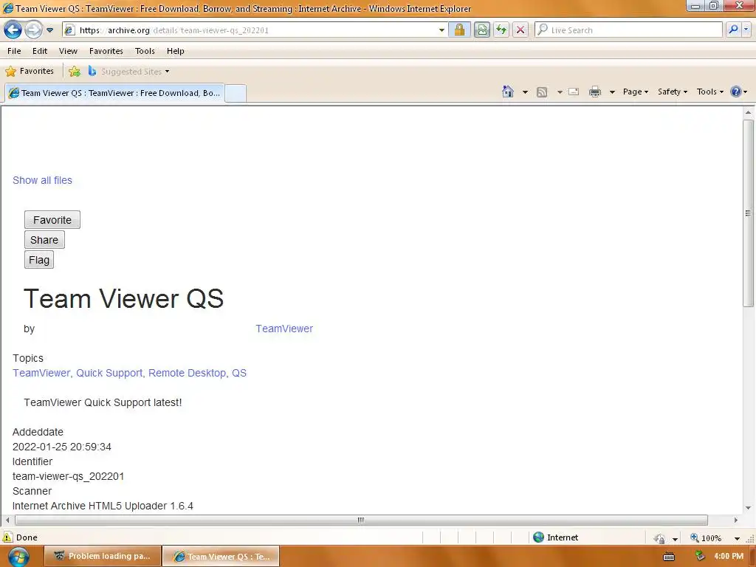Click the browser Back arrow button
The image size is (756, 567).
coord(13,30)
